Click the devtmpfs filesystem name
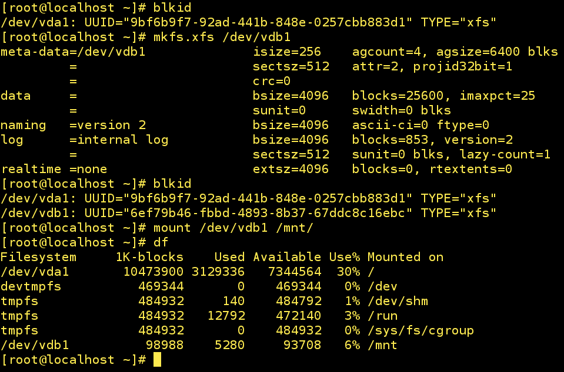The height and width of the screenshot is (372, 564). [x=31, y=286]
